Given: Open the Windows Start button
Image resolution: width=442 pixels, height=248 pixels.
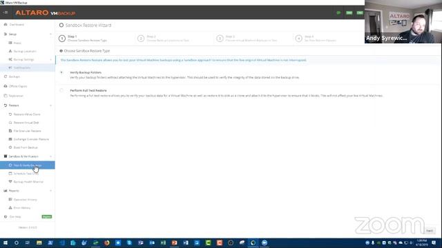Looking at the screenshot, I should pyautogui.click(x=6, y=242).
